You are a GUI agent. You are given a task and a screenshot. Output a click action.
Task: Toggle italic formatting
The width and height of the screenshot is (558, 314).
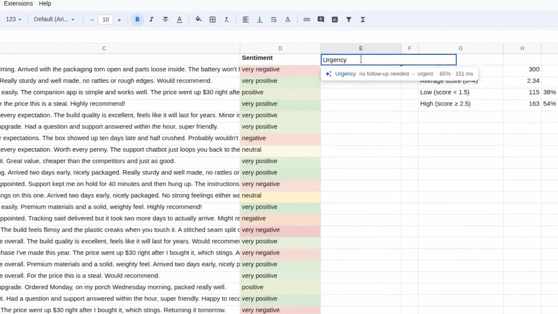151,19
